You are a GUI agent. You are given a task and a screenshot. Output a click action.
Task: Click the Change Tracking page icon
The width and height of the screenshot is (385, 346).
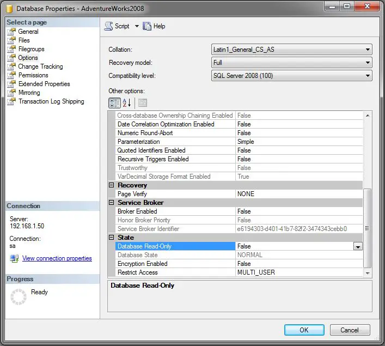[11, 66]
